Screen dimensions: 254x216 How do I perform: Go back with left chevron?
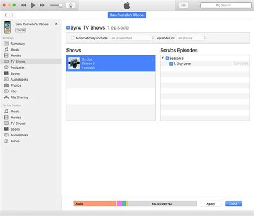[x=6, y=15]
